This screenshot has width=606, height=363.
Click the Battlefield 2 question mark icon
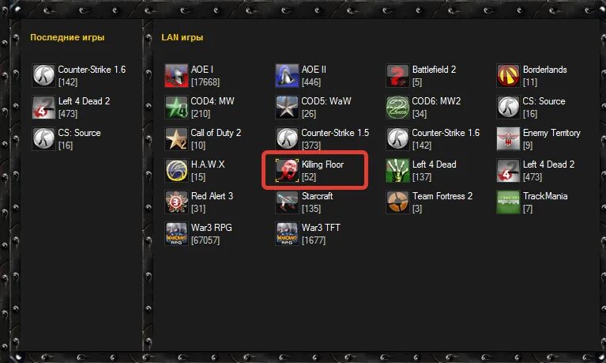(x=397, y=75)
